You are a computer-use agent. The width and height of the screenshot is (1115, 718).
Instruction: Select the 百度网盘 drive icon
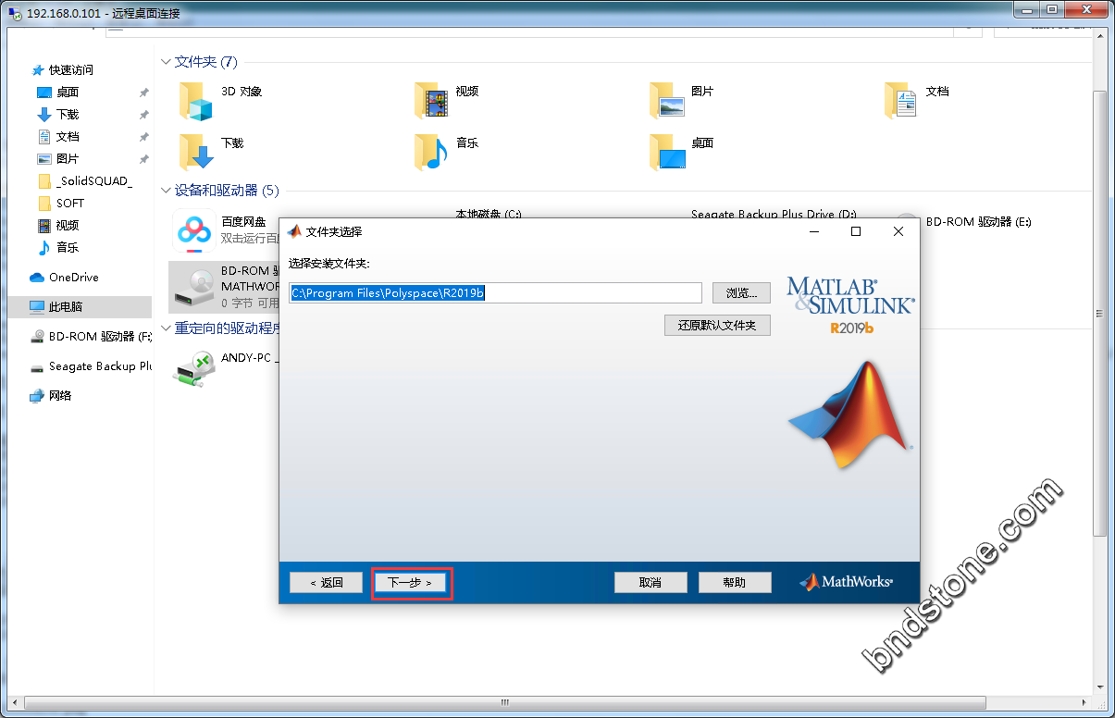click(x=195, y=231)
